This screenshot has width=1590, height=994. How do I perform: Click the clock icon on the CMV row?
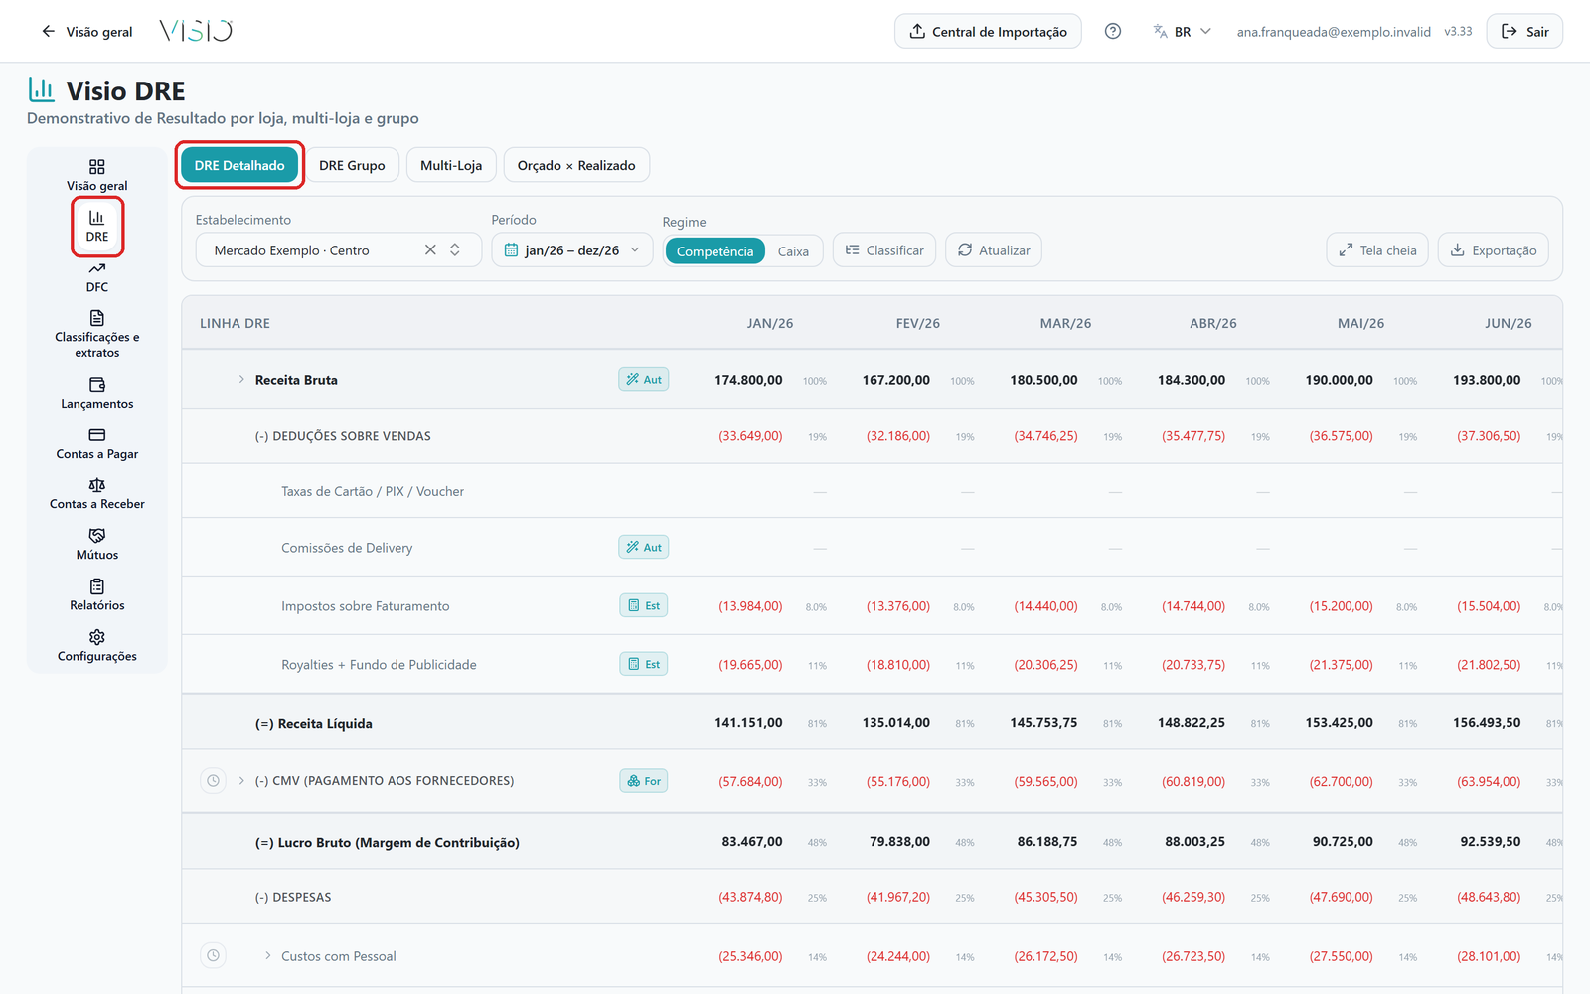[x=214, y=781]
